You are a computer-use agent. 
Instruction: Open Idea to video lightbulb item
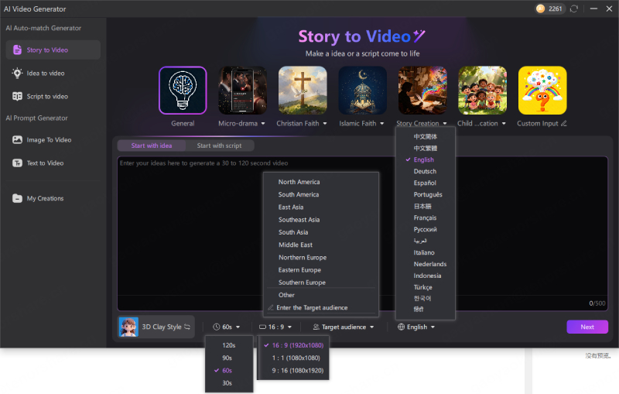[x=17, y=74]
